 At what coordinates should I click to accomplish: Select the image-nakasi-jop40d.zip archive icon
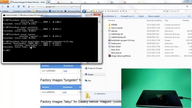109,56
